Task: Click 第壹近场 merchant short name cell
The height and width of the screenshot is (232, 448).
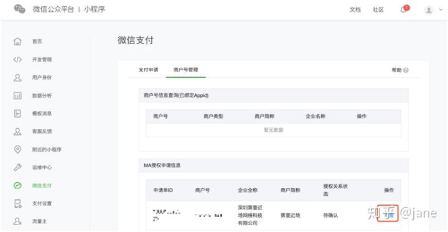Action: tap(291, 215)
